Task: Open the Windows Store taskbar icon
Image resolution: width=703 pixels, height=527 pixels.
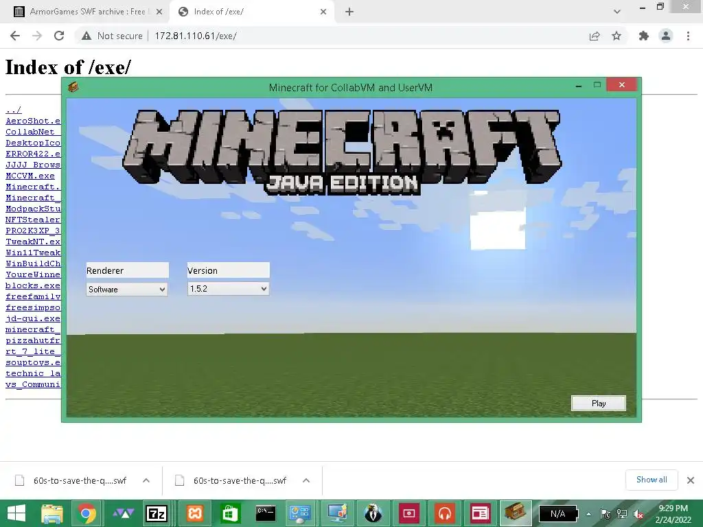Action: [230, 513]
